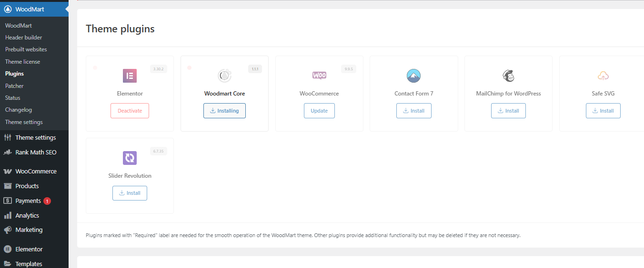This screenshot has width=644, height=268.
Task: Click the Elementor sidebar menu icon
Action: [x=8, y=249]
